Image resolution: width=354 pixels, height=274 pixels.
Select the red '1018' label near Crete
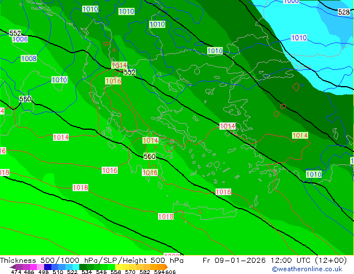point(166,216)
